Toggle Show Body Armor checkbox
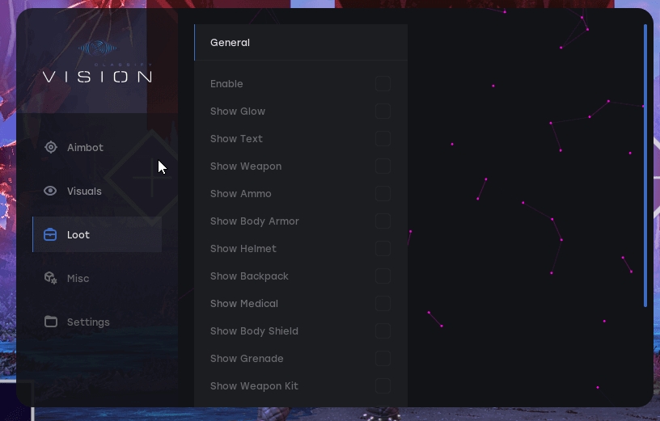The image size is (660, 421). (x=383, y=221)
